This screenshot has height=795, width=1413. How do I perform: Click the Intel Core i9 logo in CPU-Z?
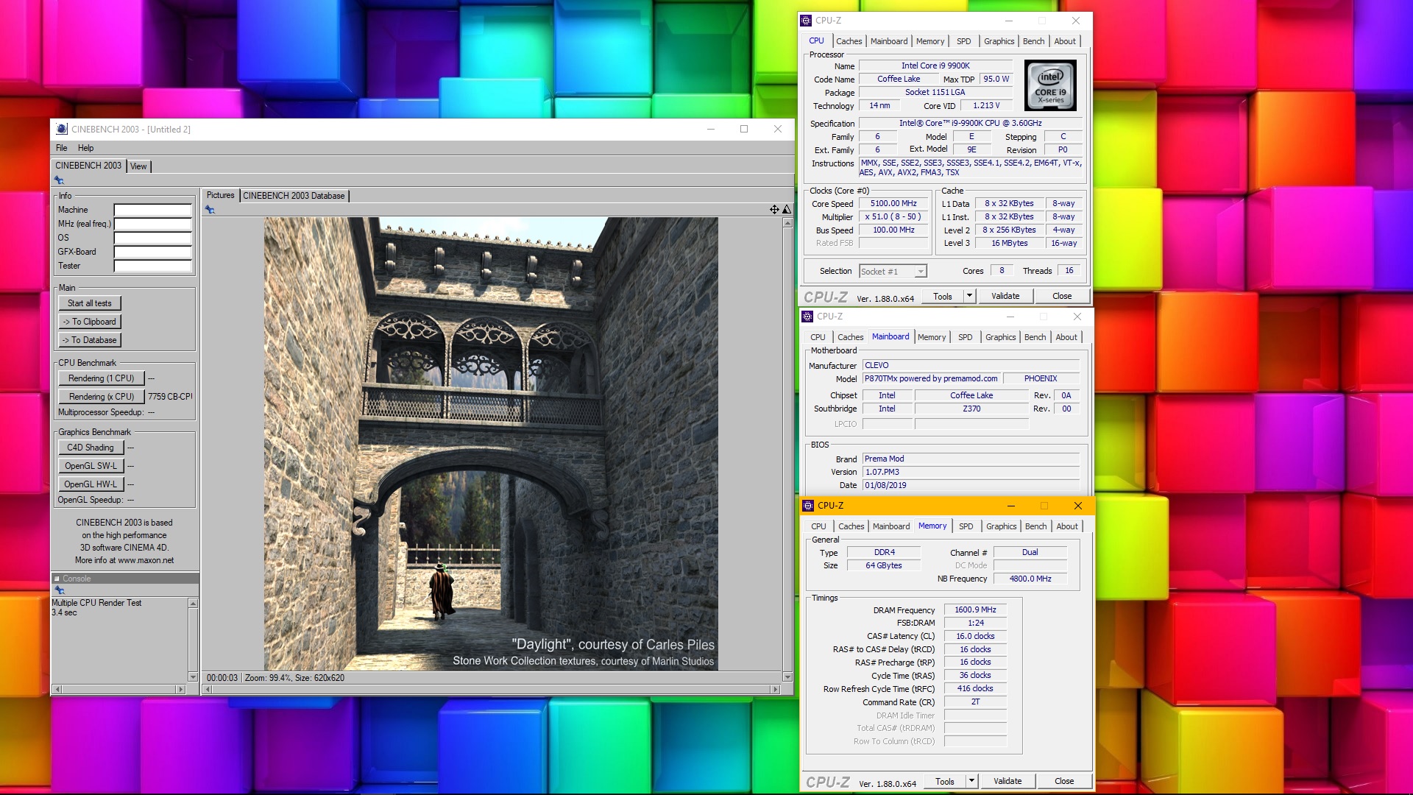click(1050, 85)
